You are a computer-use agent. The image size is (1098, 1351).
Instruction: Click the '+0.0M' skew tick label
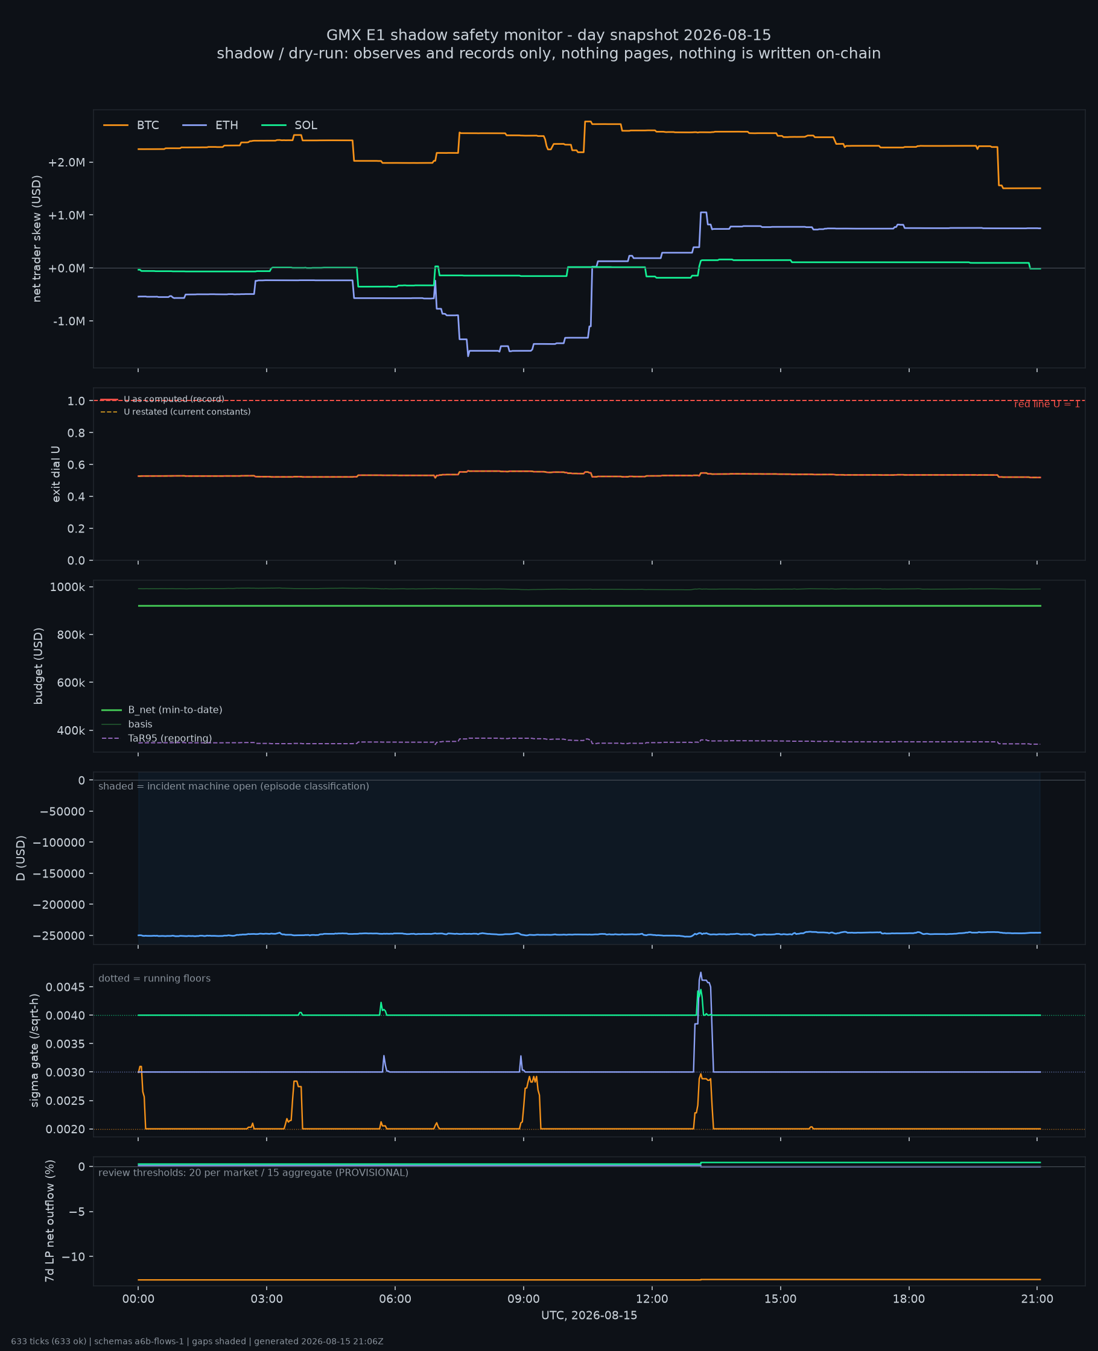click(x=66, y=268)
